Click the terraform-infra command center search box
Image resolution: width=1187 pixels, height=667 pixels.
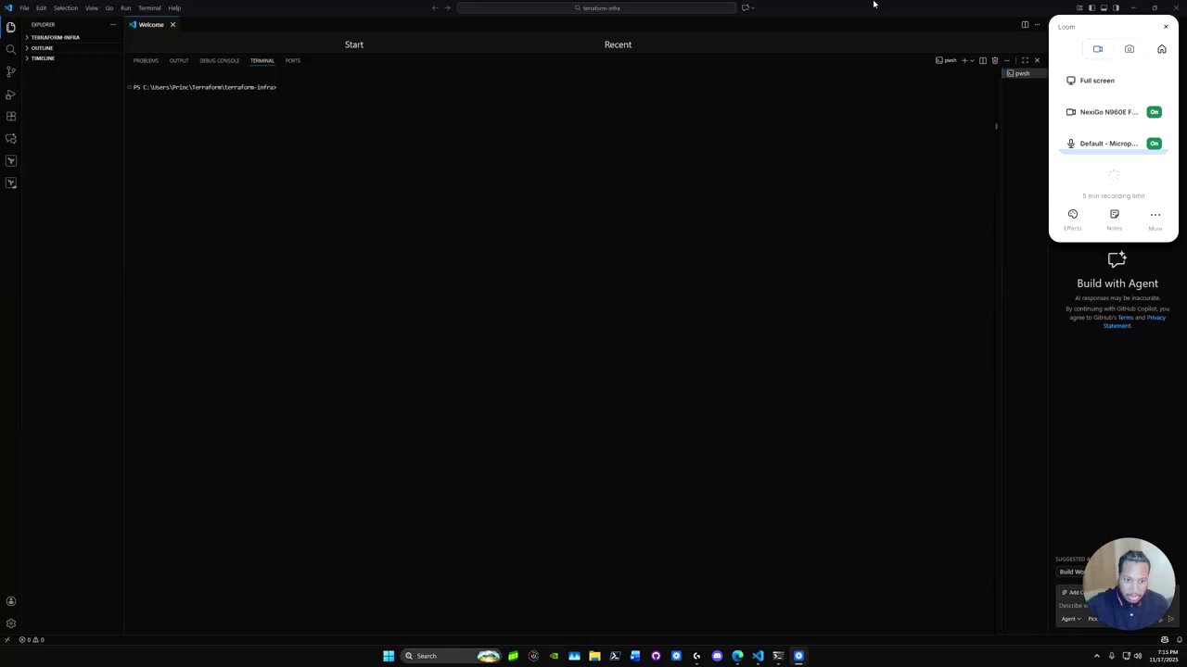point(596,7)
